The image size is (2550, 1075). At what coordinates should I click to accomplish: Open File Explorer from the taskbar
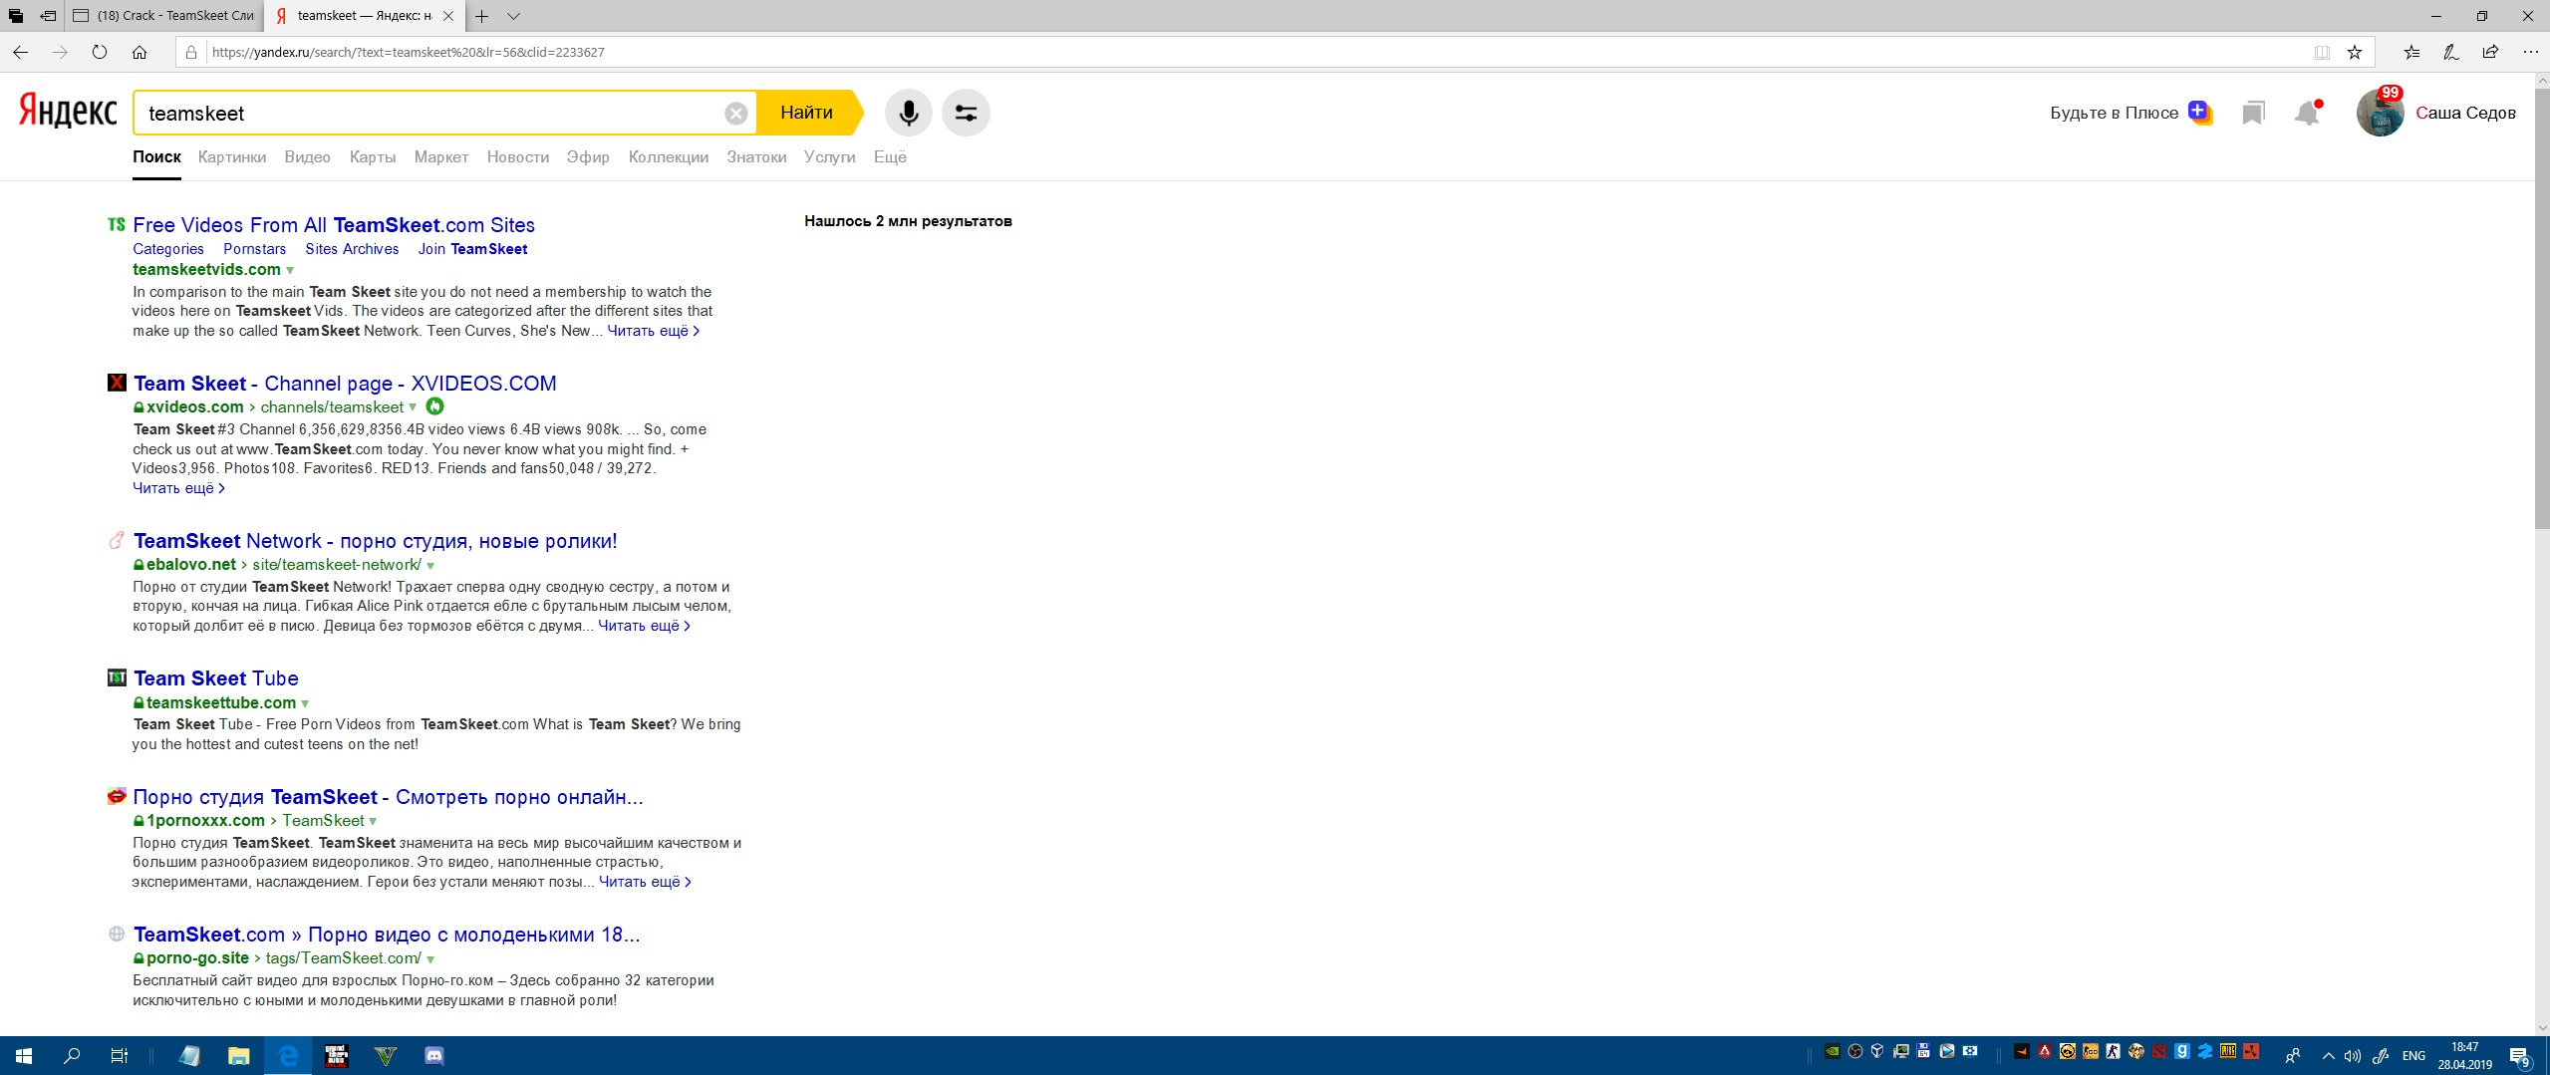click(239, 1056)
